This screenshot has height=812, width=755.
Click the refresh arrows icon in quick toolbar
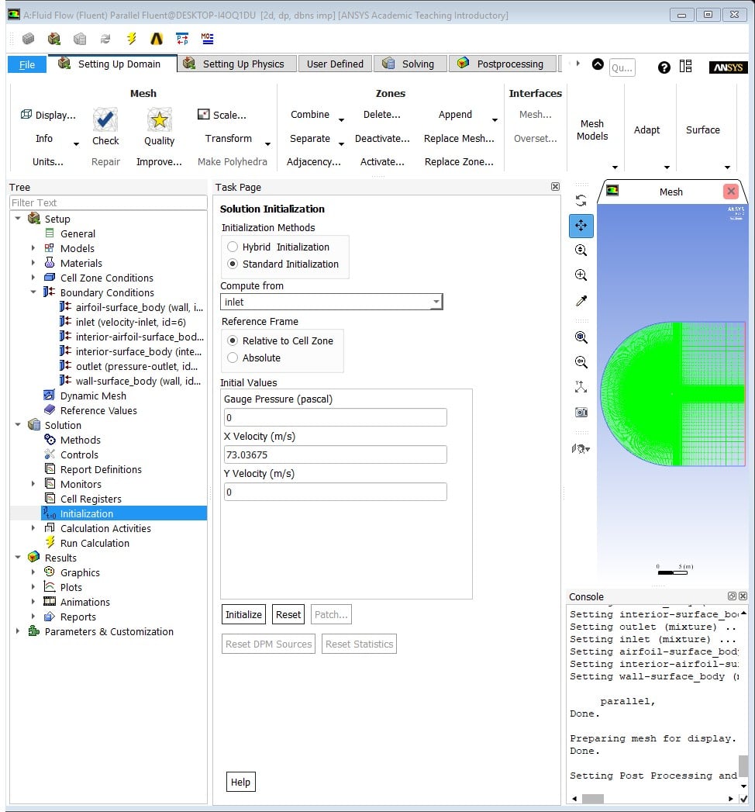pyautogui.click(x=105, y=38)
